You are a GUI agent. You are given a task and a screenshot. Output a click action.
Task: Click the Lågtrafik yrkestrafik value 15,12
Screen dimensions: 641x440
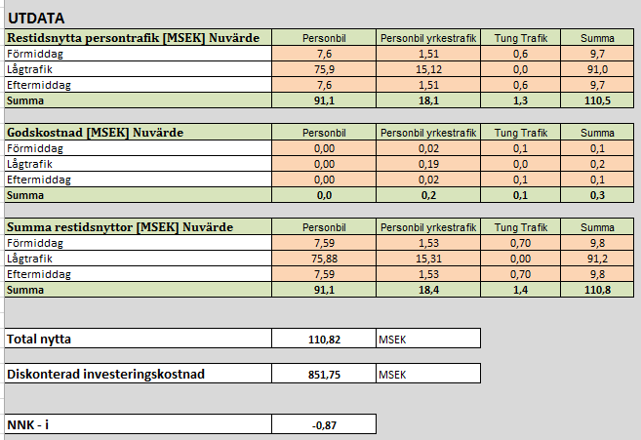point(428,69)
